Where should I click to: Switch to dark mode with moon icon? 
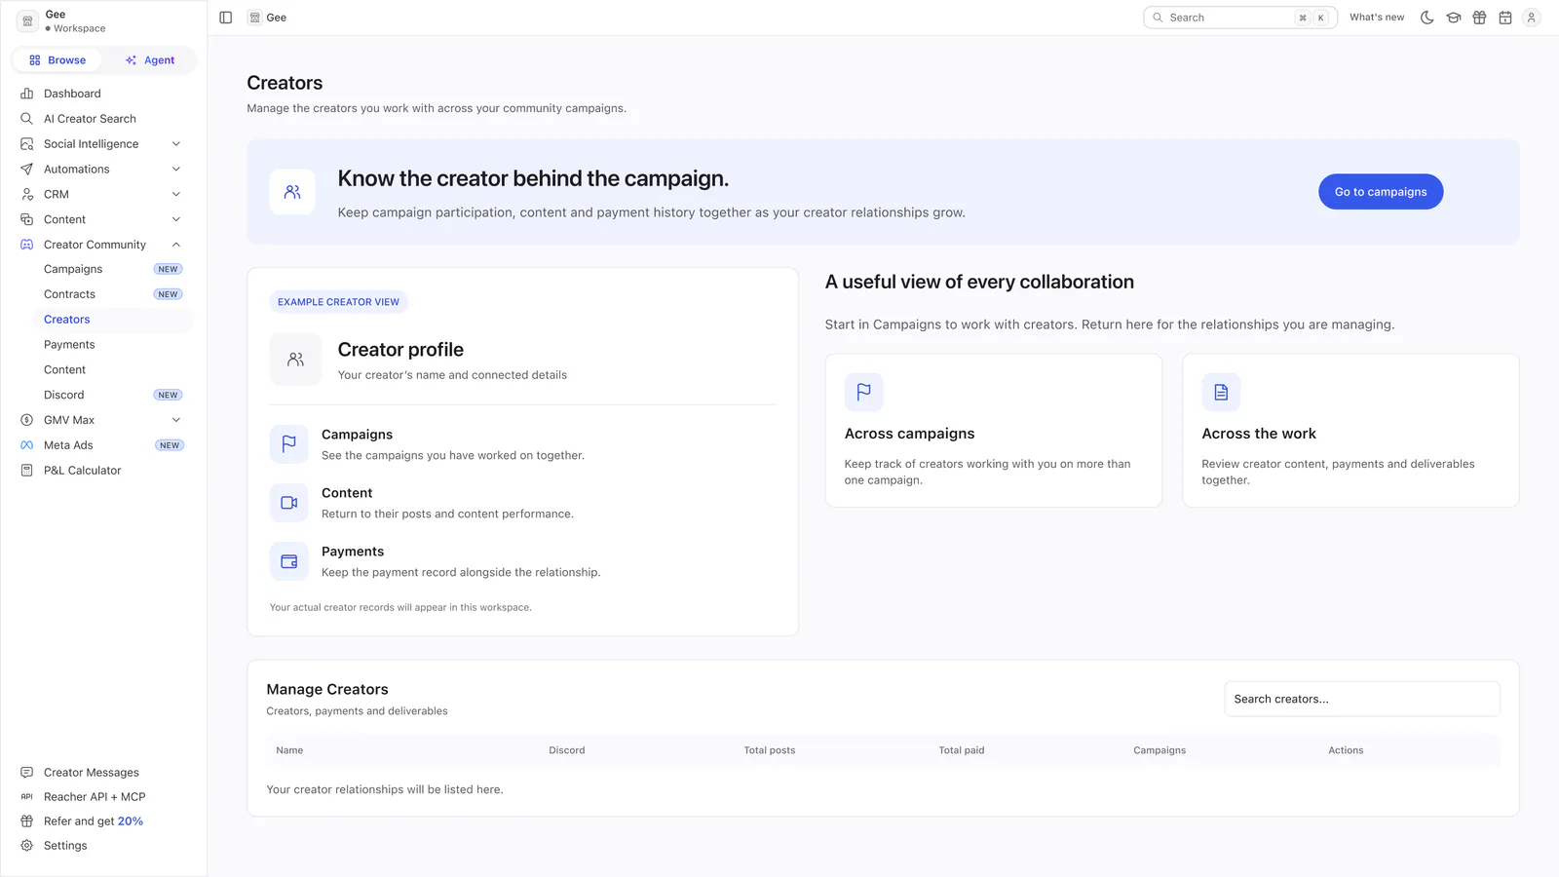[1427, 18]
